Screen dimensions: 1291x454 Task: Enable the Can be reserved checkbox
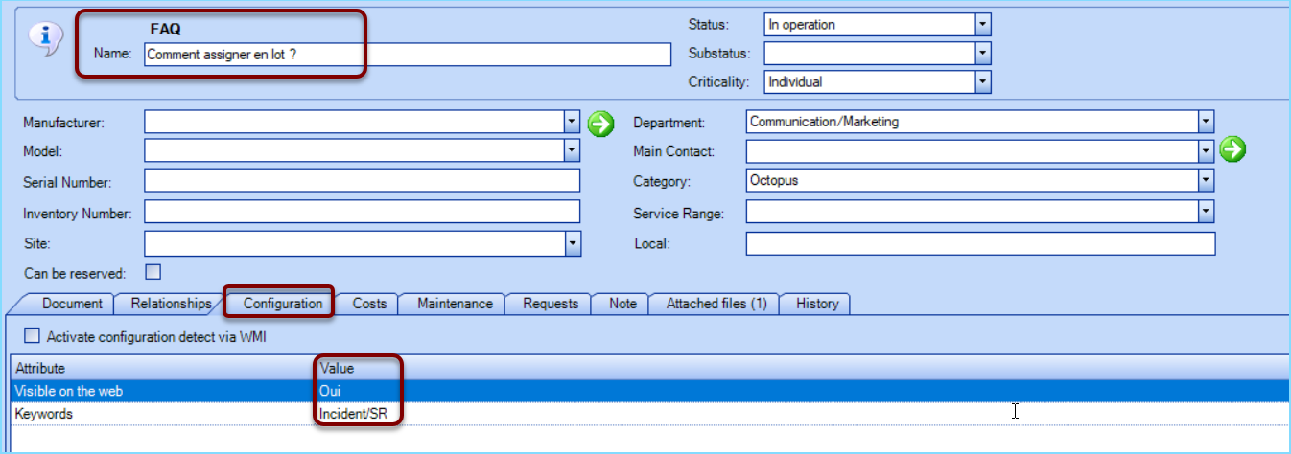pos(153,272)
